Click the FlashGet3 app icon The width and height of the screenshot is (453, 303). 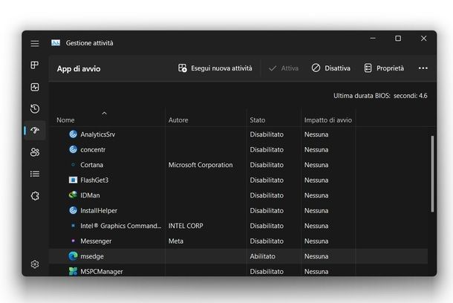73,180
